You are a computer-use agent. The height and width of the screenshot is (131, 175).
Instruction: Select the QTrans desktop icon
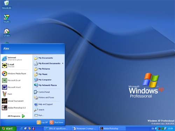(7, 32)
